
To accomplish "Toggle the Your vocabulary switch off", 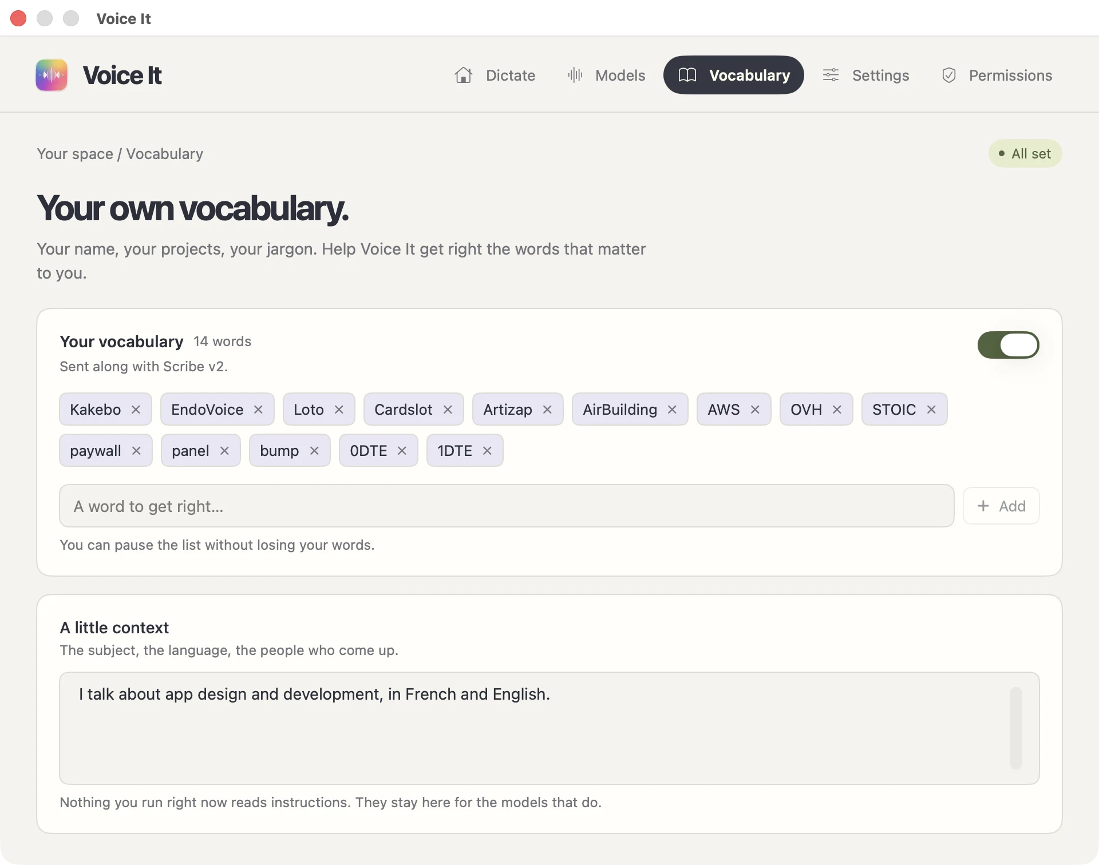I will (x=1009, y=345).
